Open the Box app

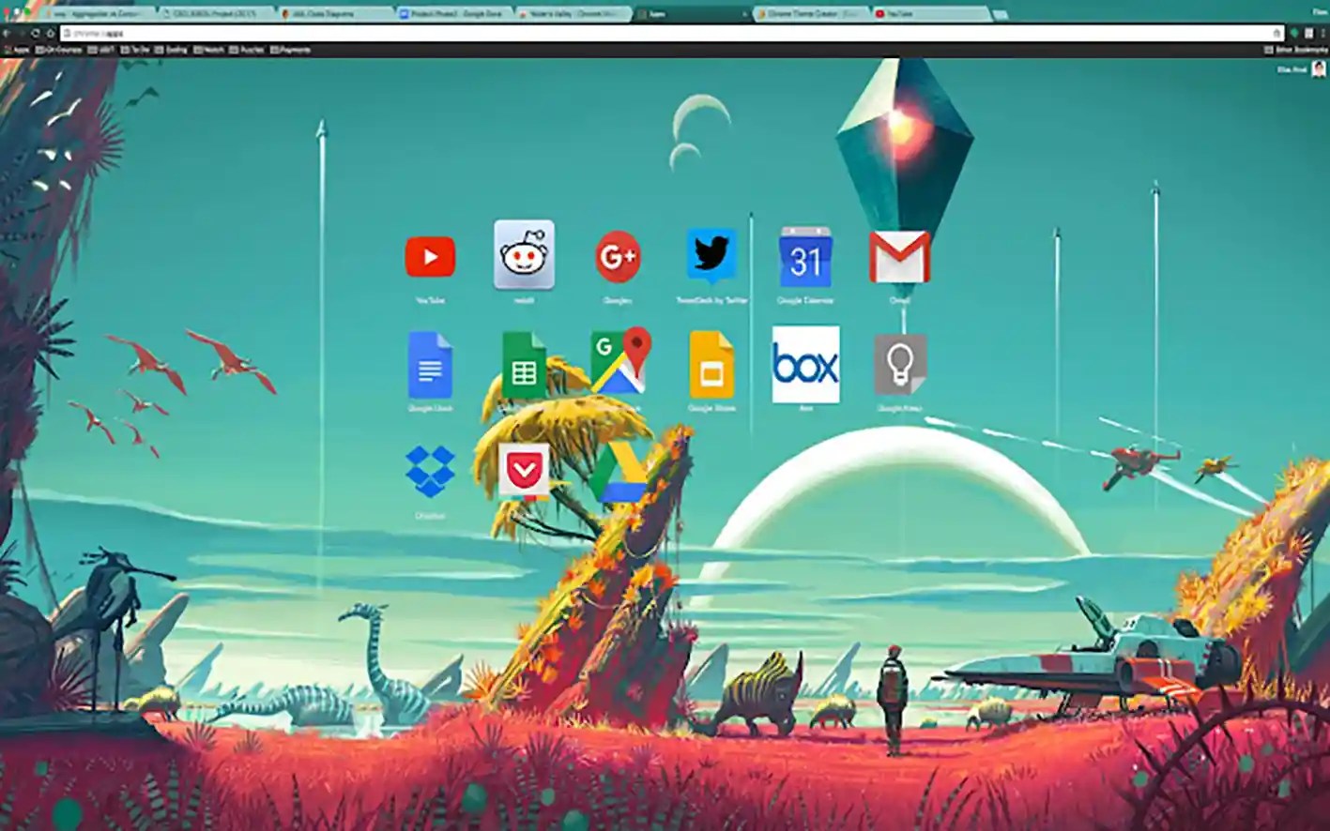(x=805, y=365)
